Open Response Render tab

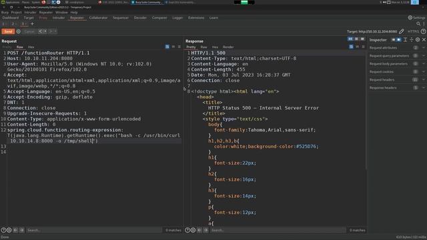coord(228,47)
